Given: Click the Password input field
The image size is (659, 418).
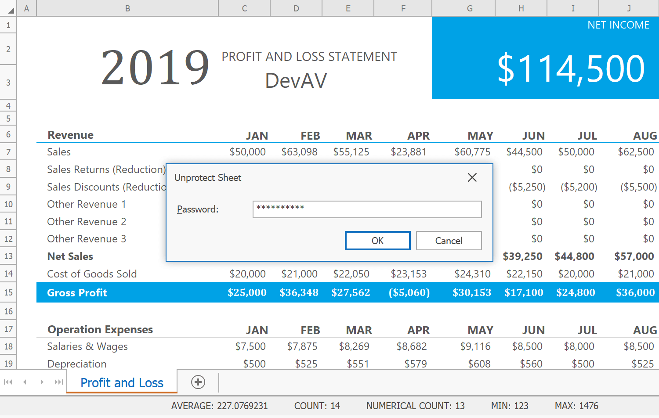Looking at the screenshot, I should coord(367,209).
